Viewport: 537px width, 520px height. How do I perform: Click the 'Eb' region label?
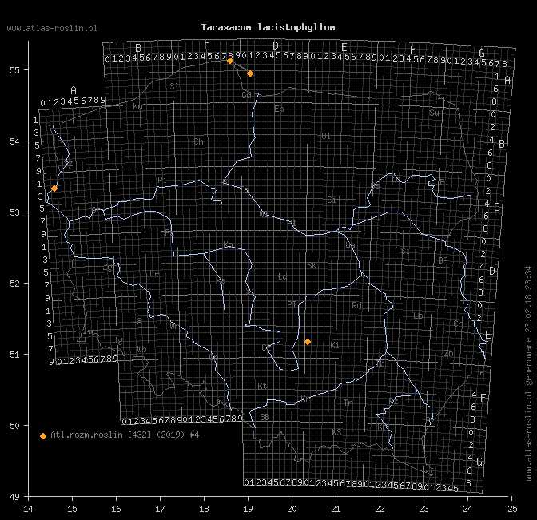tap(279, 109)
